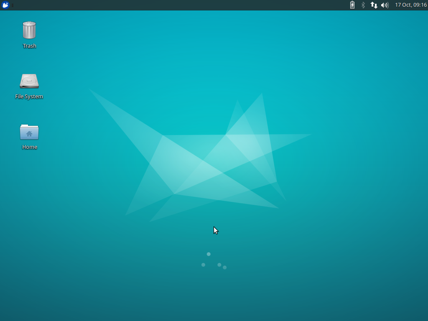Image resolution: width=428 pixels, height=321 pixels.
Task: View network traffic indicator in the panel
Action: point(373,5)
